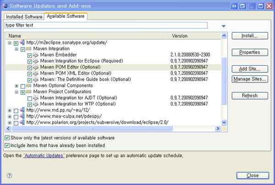Click the Install... button
Screen dimensions: 275x185
[250, 36]
